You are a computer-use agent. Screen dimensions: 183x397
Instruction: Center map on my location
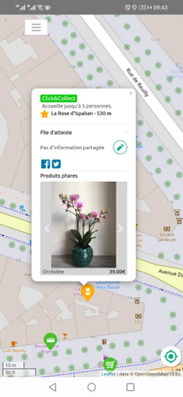171,356
